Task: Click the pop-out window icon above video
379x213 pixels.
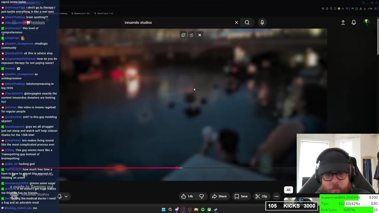Action: [183, 35]
